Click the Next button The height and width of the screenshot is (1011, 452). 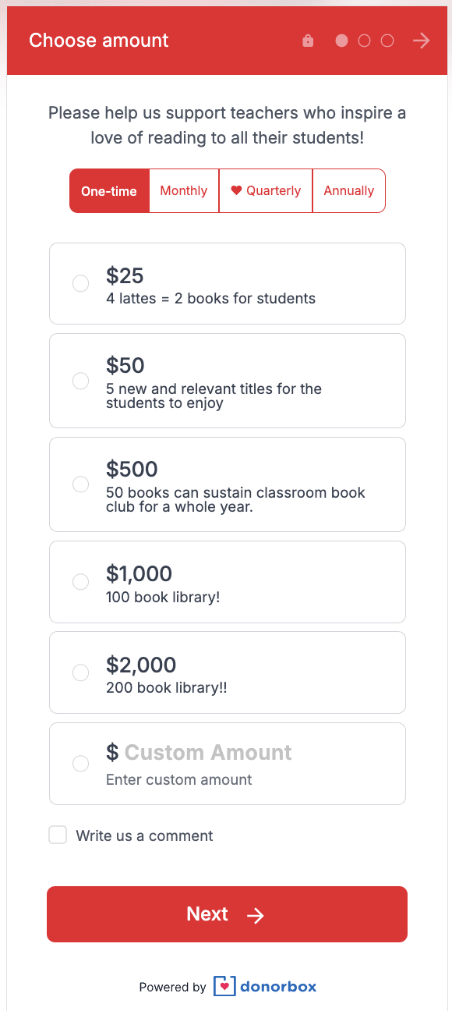pos(227,913)
